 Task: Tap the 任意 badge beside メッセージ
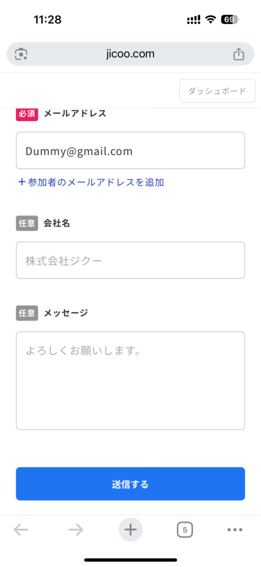[27, 313]
